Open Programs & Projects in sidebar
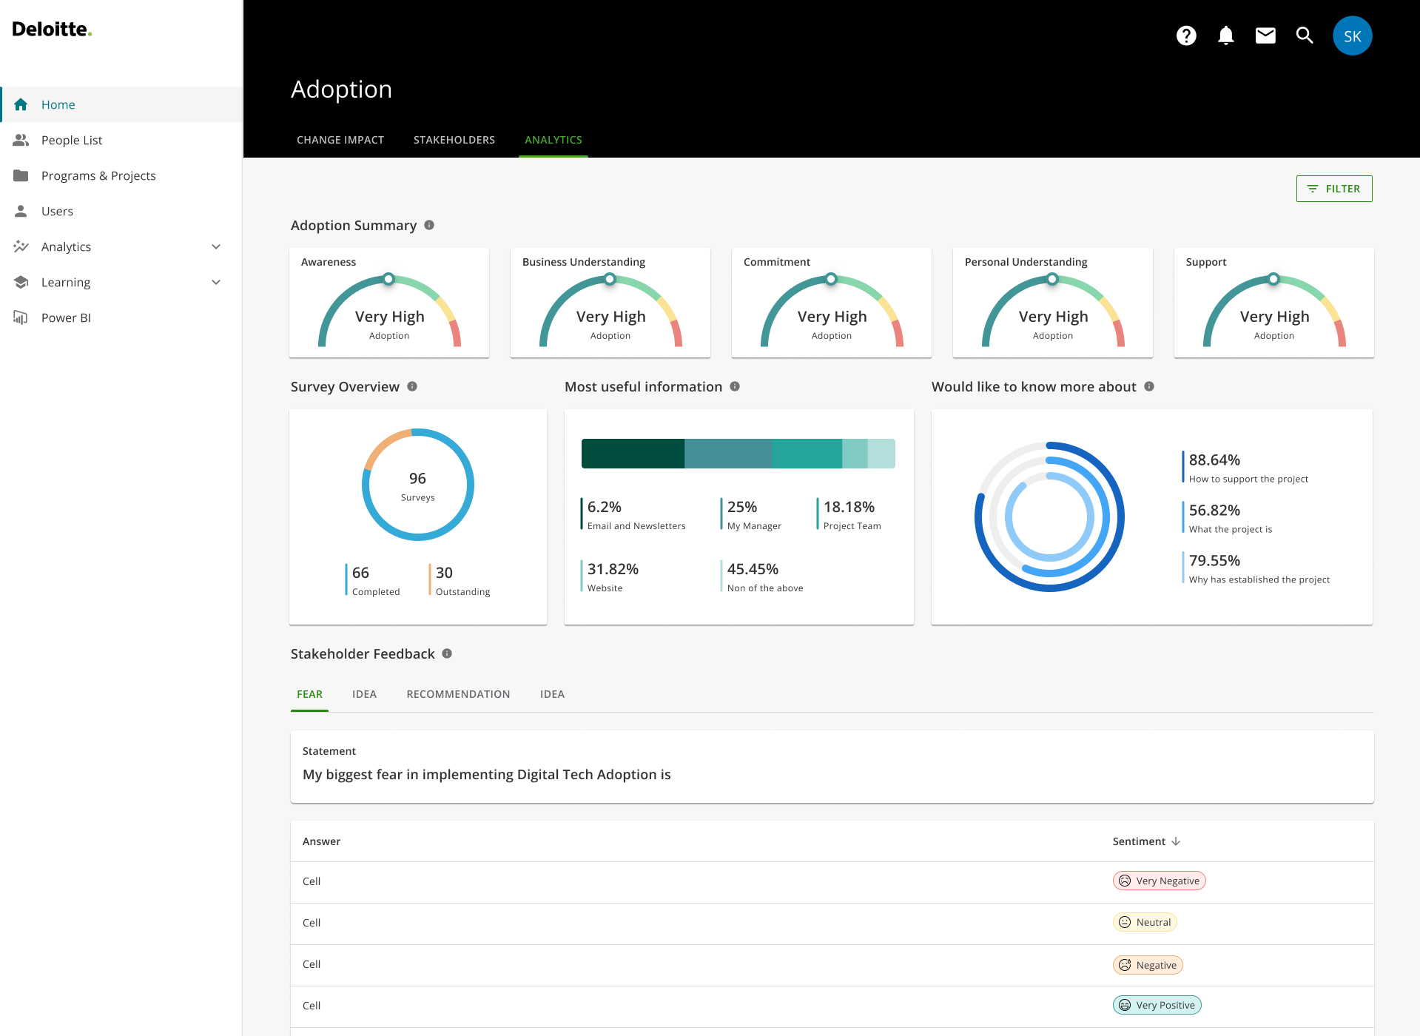Viewport: 1420px width, 1036px height. coord(98,175)
